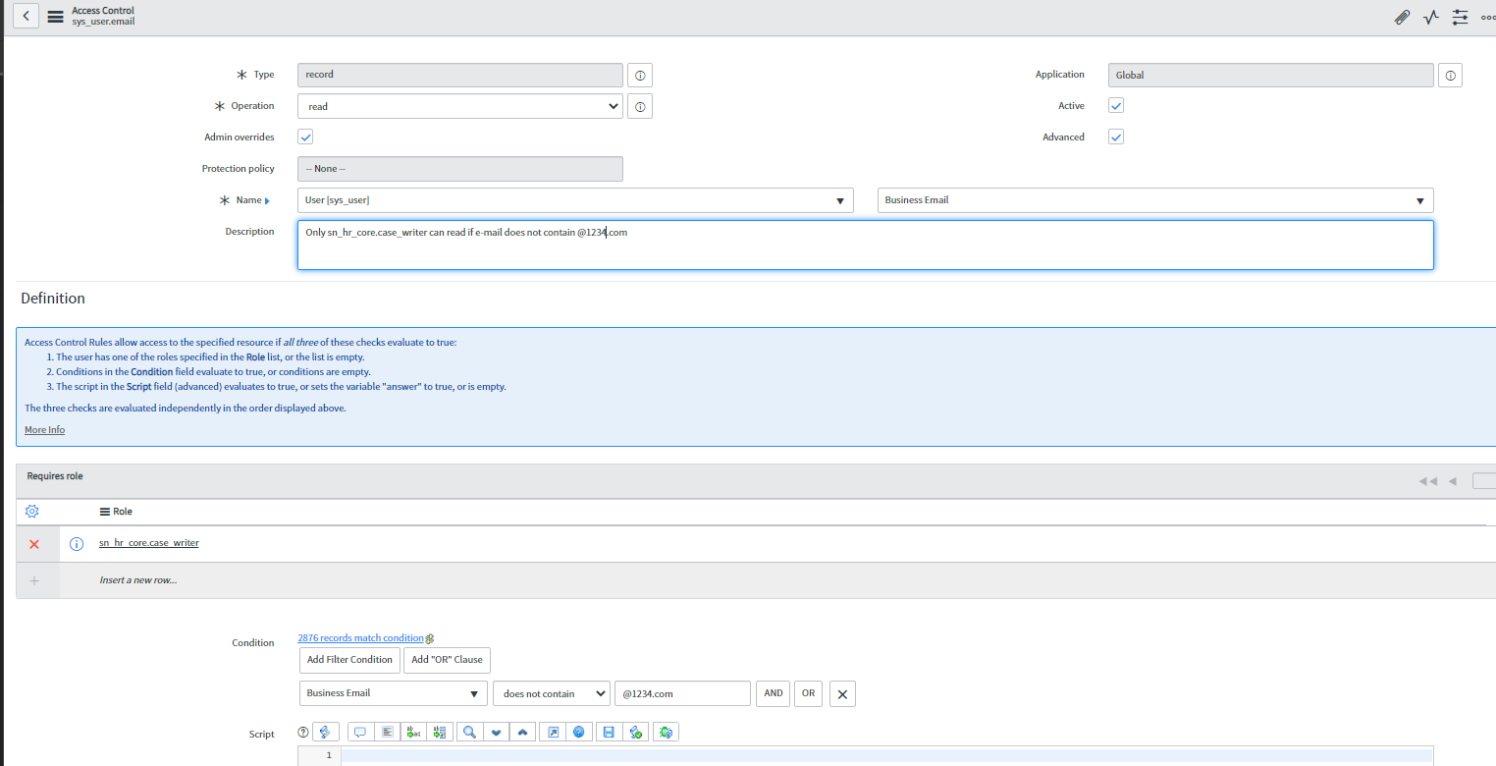Click Add Filter Condition

point(349,660)
